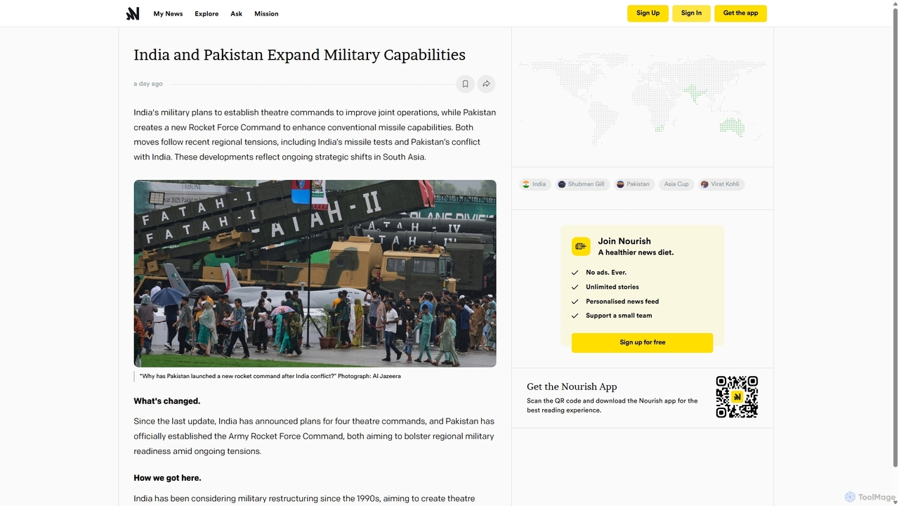Viewport: 899px width, 506px height.
Task: Click the article headline text
Action: 300,55
